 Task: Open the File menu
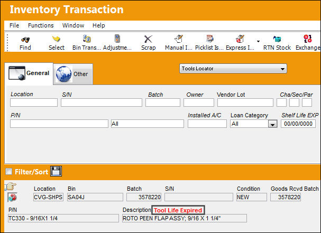(x=14, y=25)
